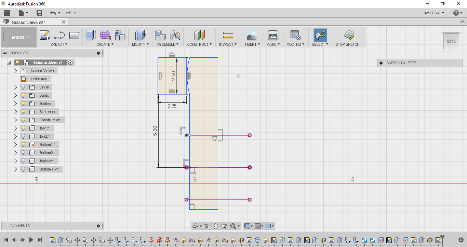Open the ASSEMBLE menu
The width and height of the screenshot is (467, 247).
168,44
